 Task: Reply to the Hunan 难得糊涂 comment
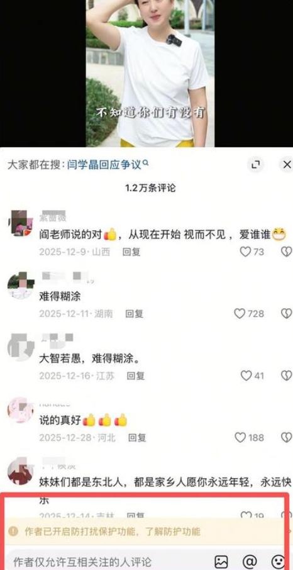[x=134, y=314]
